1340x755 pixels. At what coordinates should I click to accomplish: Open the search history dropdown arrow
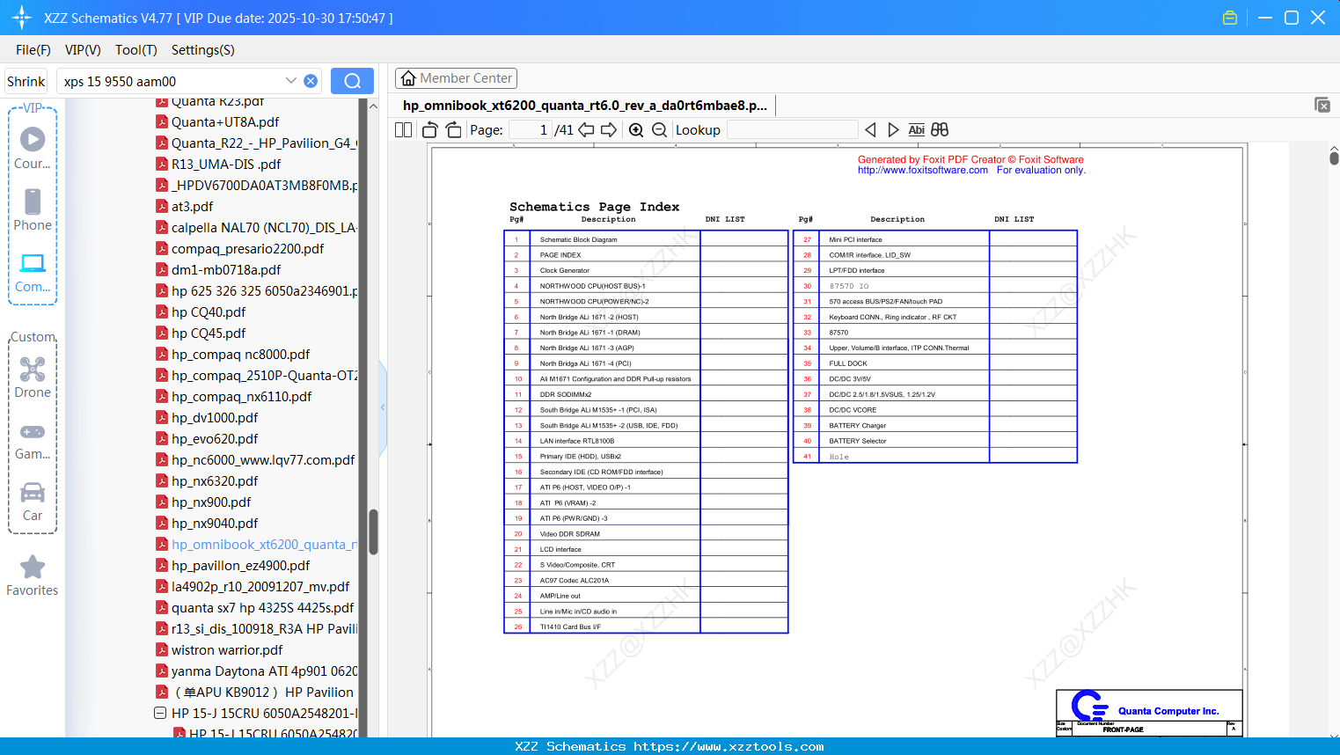tap(291, 81)
